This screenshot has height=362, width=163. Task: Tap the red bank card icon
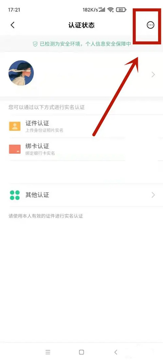pos(15,149)
